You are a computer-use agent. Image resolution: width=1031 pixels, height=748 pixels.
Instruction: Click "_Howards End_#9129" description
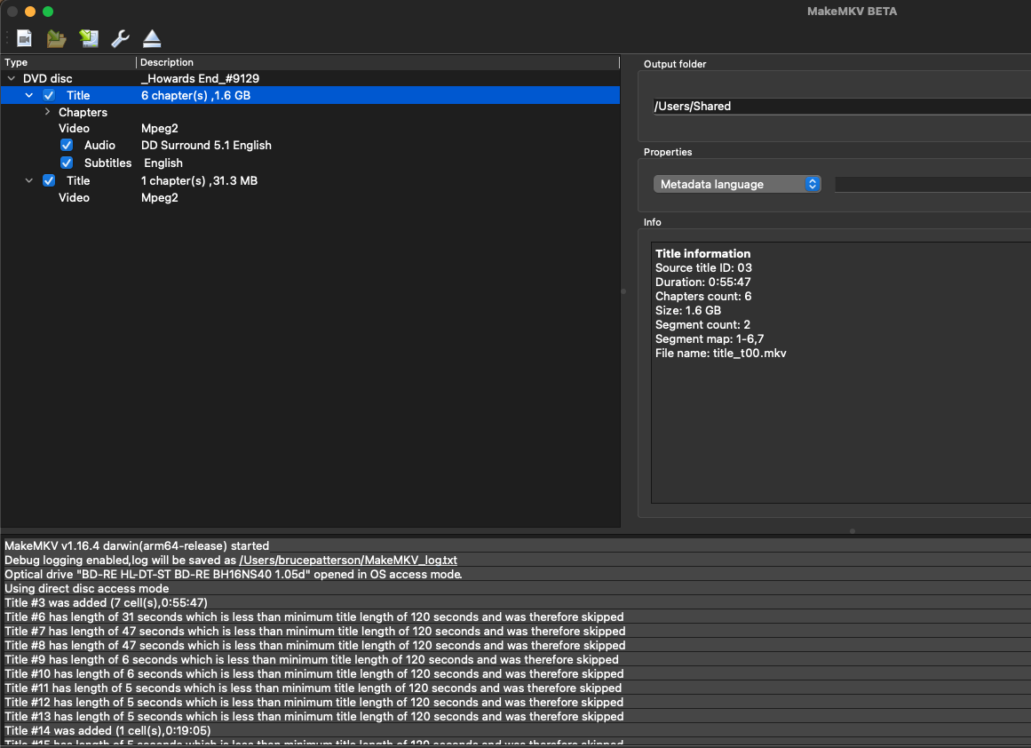[x=200, y=78]
